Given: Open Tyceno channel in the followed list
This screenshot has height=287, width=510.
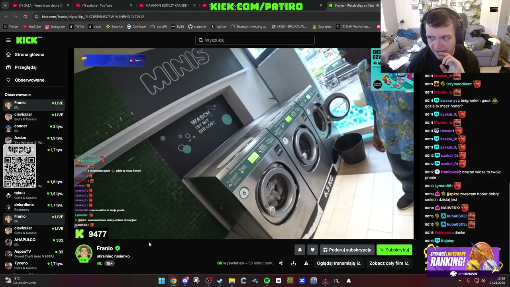Looking at the screenshot, I should [x=34, y=265].
